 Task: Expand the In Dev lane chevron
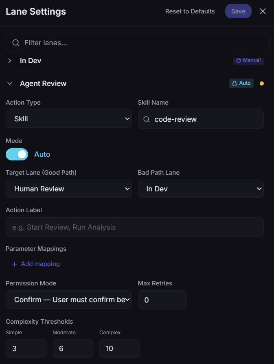(9, 61)
